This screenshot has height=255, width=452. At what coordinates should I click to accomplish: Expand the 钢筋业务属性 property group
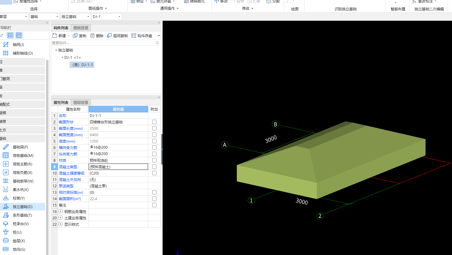(x=60, y=211)
